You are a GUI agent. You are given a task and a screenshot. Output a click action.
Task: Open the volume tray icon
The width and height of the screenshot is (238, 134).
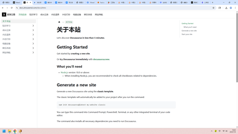[x=226, y=131]
